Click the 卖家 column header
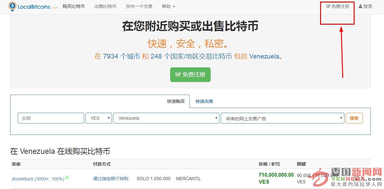 (16, 164)
